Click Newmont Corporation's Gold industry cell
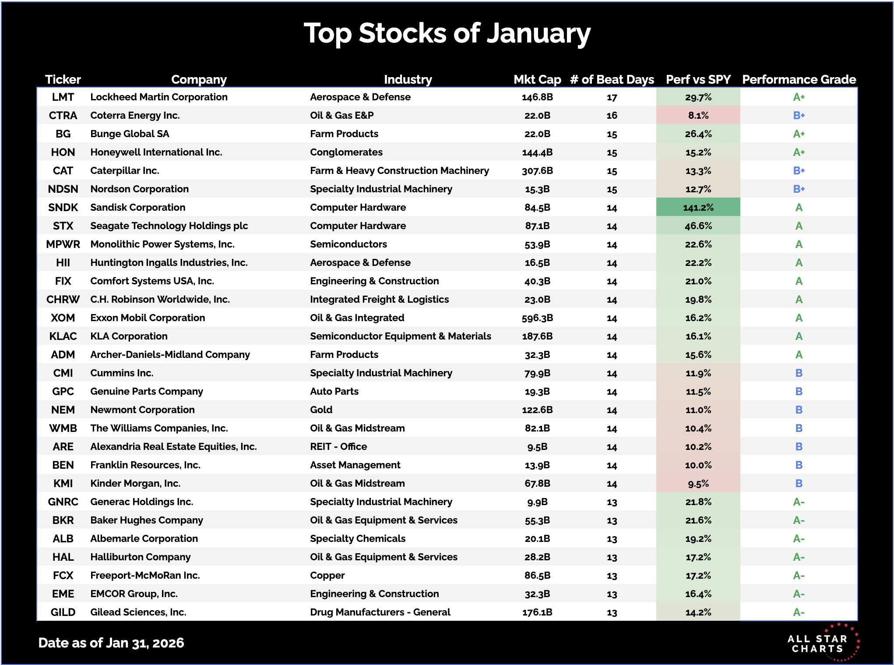Viewport: 894px width, 665px height. 321,410
